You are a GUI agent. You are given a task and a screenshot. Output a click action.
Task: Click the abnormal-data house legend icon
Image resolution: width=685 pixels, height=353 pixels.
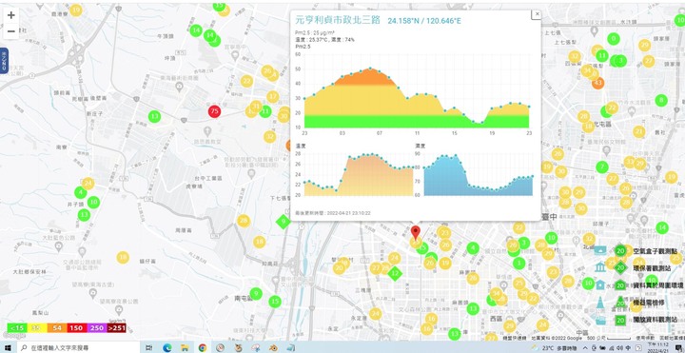[x=600, y=284]
